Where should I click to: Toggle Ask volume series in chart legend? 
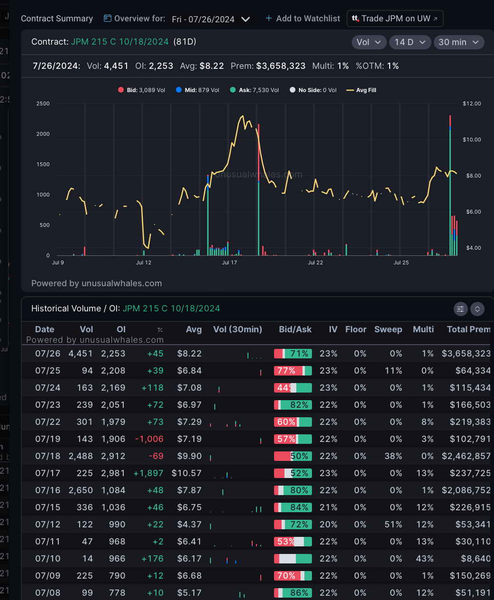coord(255,90)
